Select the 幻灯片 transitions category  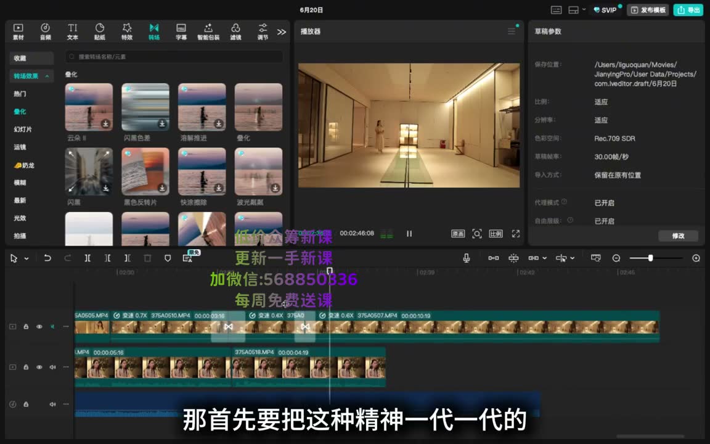click(23, 129)
